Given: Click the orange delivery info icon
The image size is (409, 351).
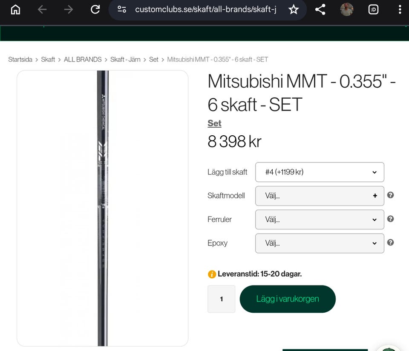Looking at the screenshot, I should [212, 274].
